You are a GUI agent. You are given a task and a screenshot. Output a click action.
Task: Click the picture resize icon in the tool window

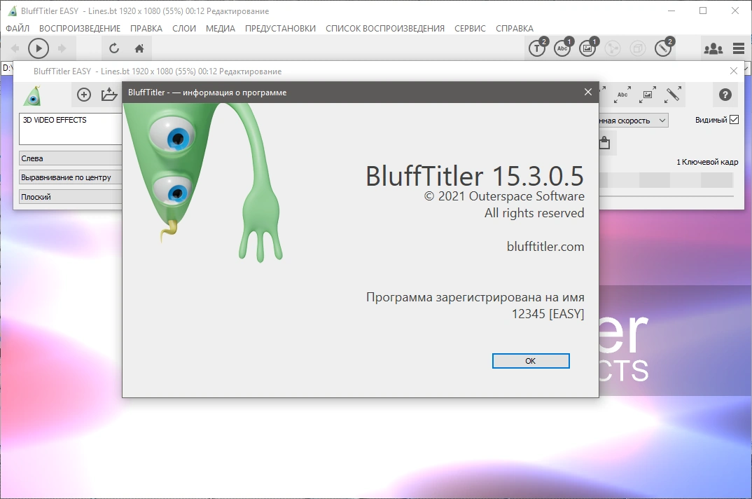click(x=648, y=95)
